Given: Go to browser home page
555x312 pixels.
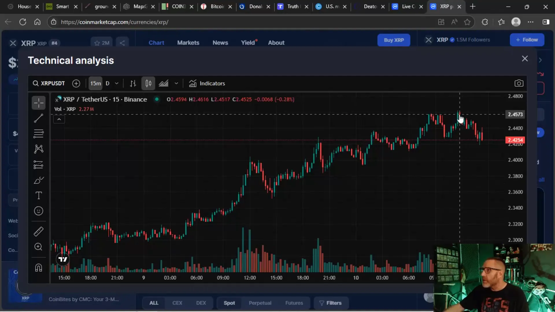Looking at the screenshot, I should [37, 22].
